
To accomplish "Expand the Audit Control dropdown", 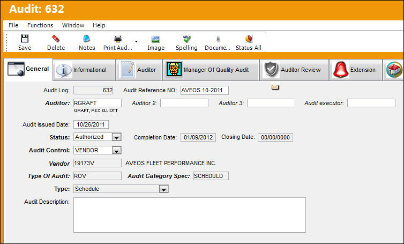I will [x=116, y=150].
